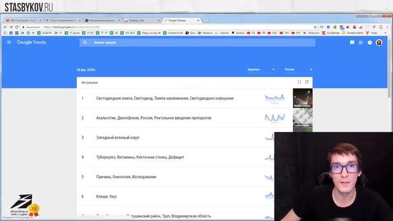The height and width of the screenshot is (221, 393).
Task: Switch to the second browser tab
Action: (63, 20)
